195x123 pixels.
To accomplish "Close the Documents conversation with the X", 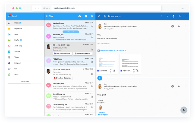I will (99, 16).
